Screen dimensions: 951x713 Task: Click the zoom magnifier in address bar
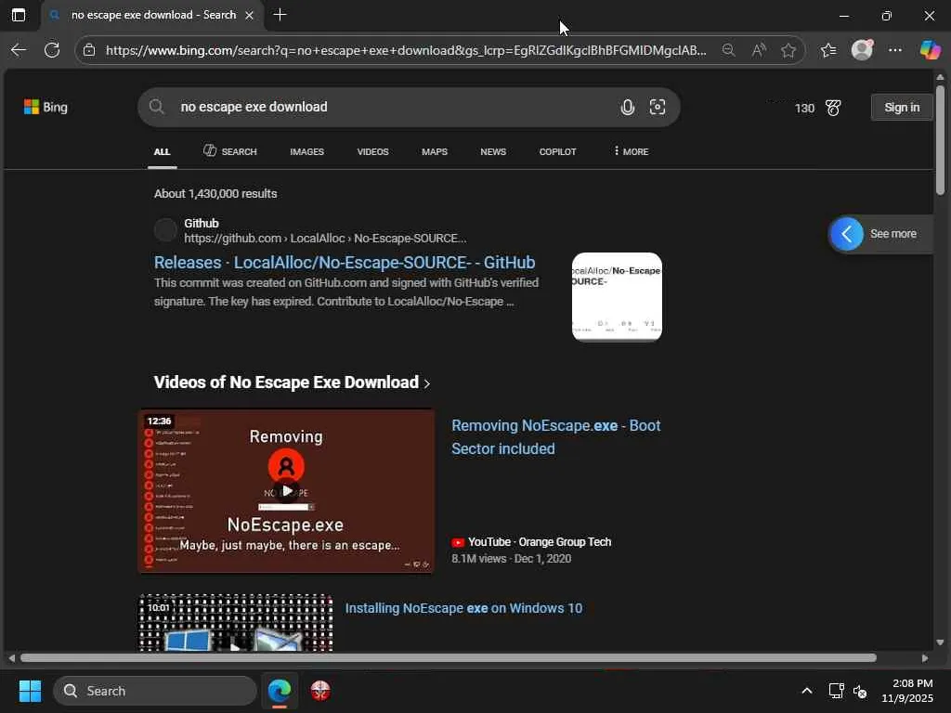click(729, 50)
